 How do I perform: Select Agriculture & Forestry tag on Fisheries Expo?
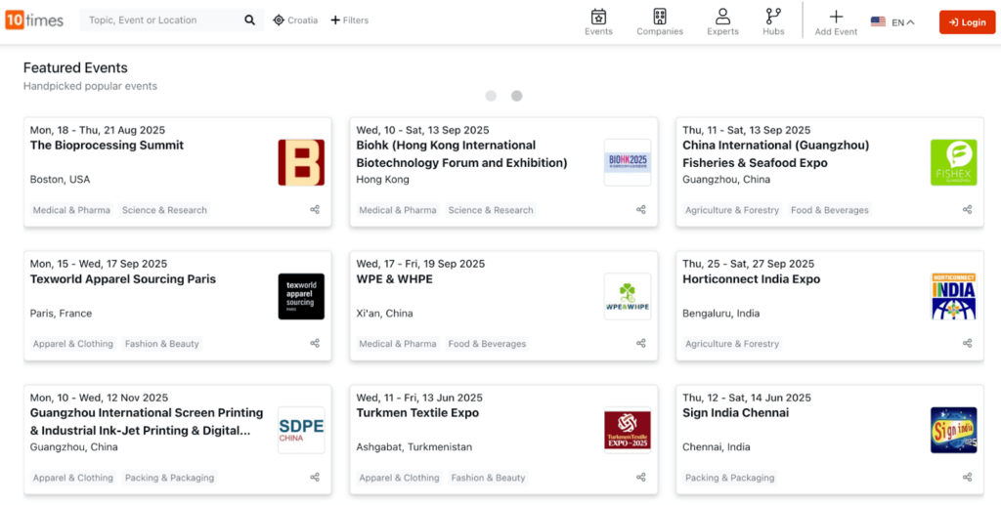tap(732, 210)
